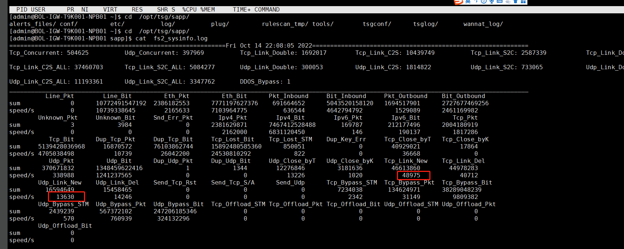
Task: Click the timestamp Fri Oct 14 22:08:05 2022
Action: tap(269, 46)
